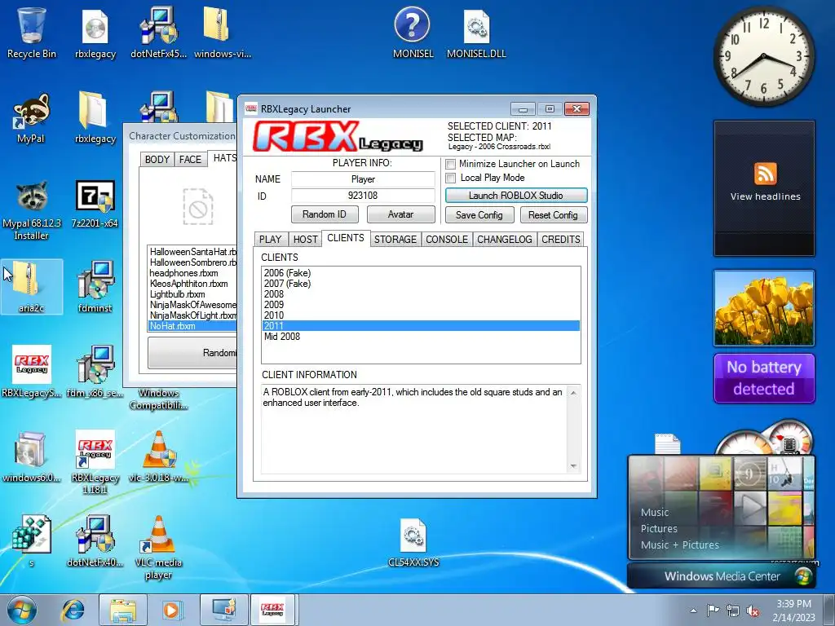Image resolution: width=835 pixels, height=626 pixels.
Task: Open FACE tab in Character Customization
Action: (x=190, y=160)
